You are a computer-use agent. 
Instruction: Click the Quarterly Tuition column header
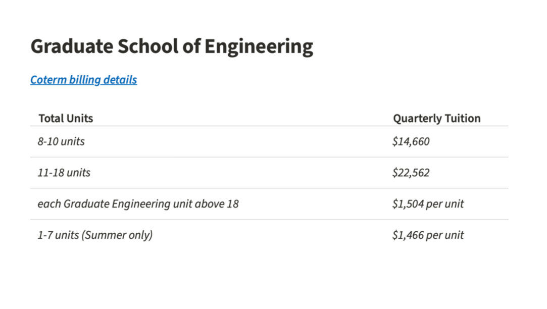[436, 119]
